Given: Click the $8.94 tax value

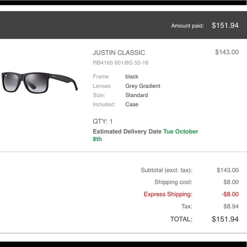Looking at the screenshot, I should coord(231,207).
